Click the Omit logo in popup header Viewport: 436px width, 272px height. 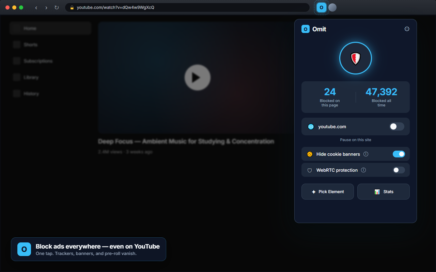click(306, 29)
